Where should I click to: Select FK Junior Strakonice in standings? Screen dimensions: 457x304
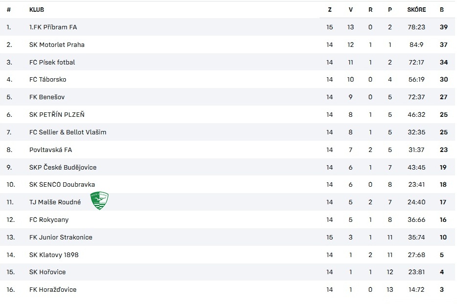[61, 237]
